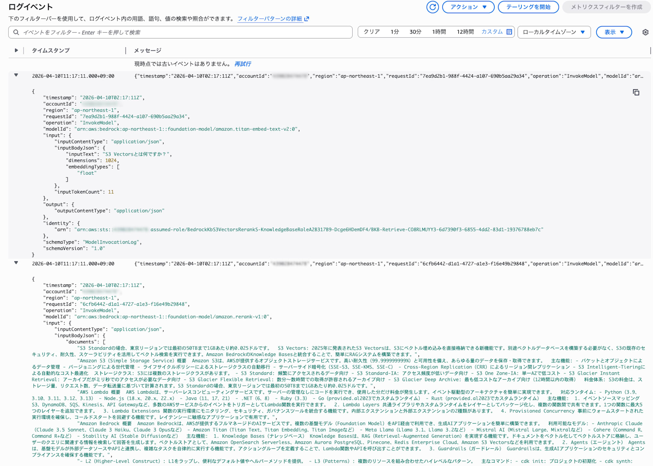Click テーリングを開始 button

click(x=528, y=7)
